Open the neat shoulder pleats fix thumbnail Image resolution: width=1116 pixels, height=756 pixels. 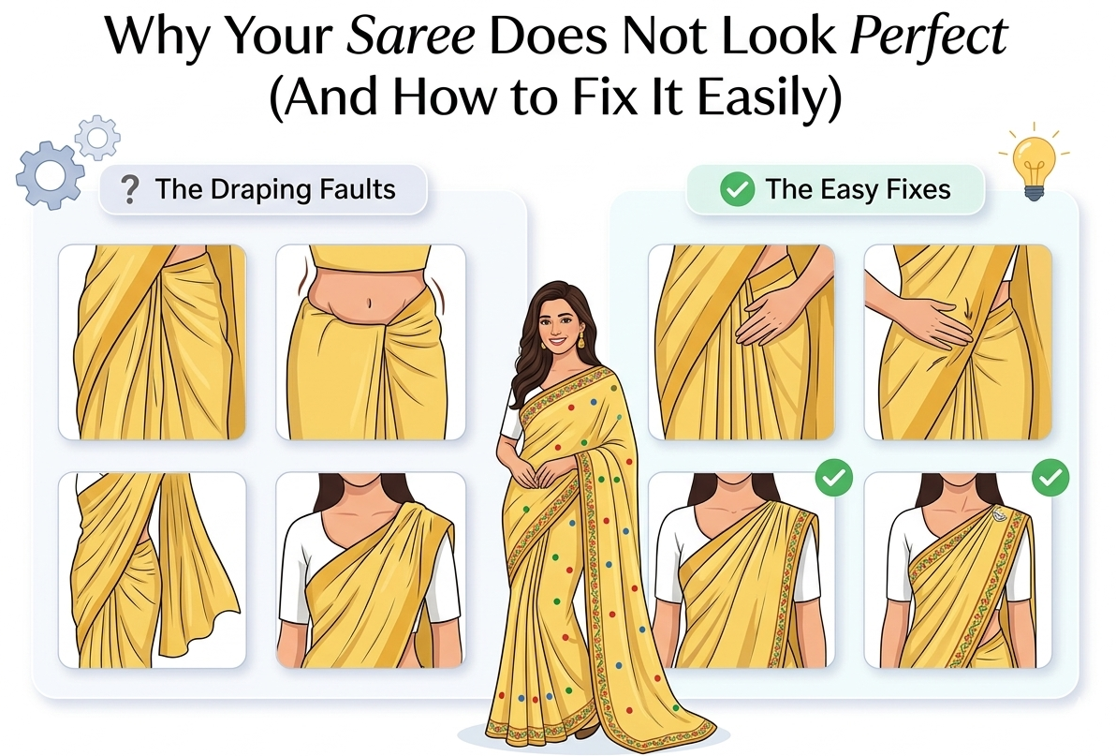pyautogui.click(x=741, y=571)
